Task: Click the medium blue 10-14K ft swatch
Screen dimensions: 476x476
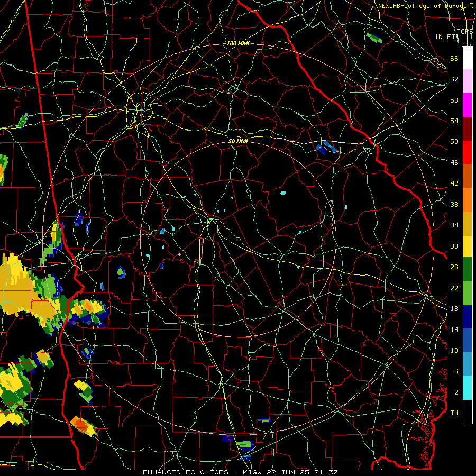Action: click(467, 340)
